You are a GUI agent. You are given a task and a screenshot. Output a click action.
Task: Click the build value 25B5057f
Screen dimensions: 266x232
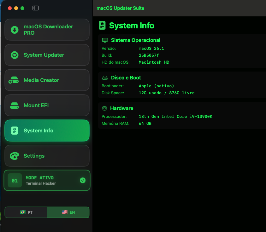coord(149,55)
